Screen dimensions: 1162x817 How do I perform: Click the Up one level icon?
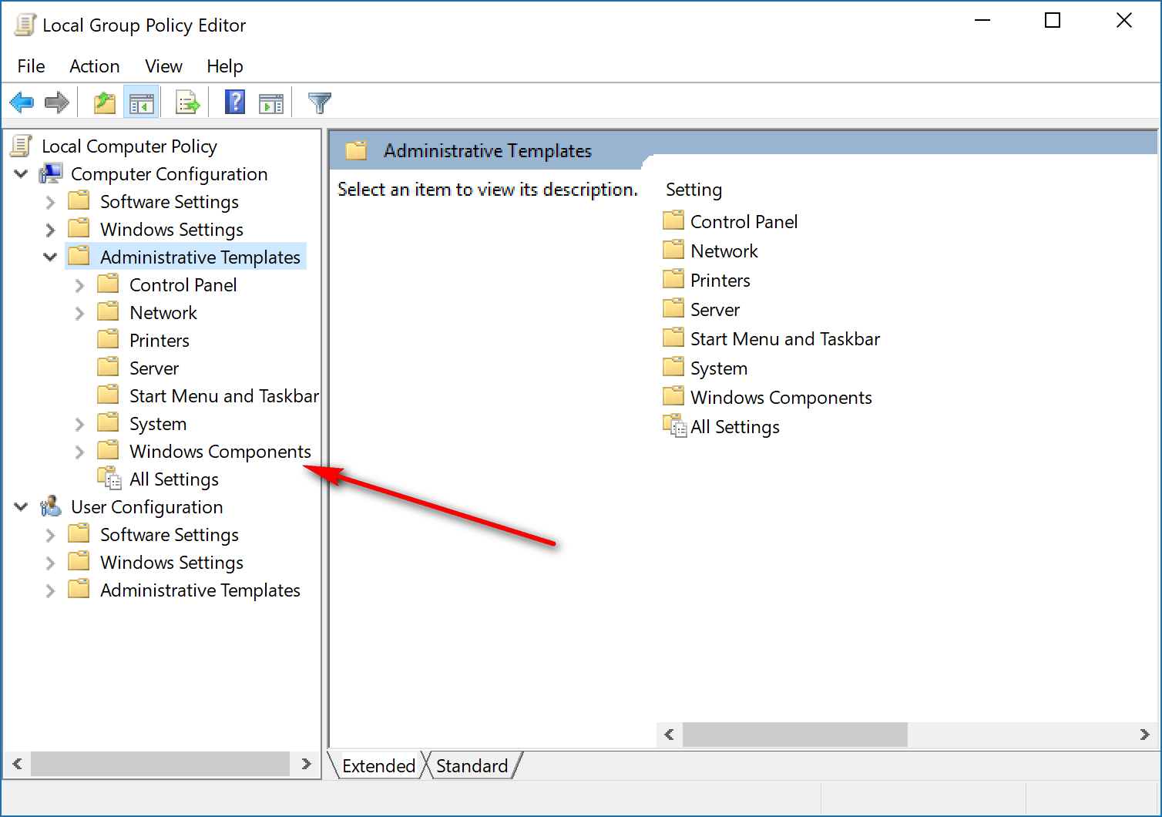click(104, 102)
